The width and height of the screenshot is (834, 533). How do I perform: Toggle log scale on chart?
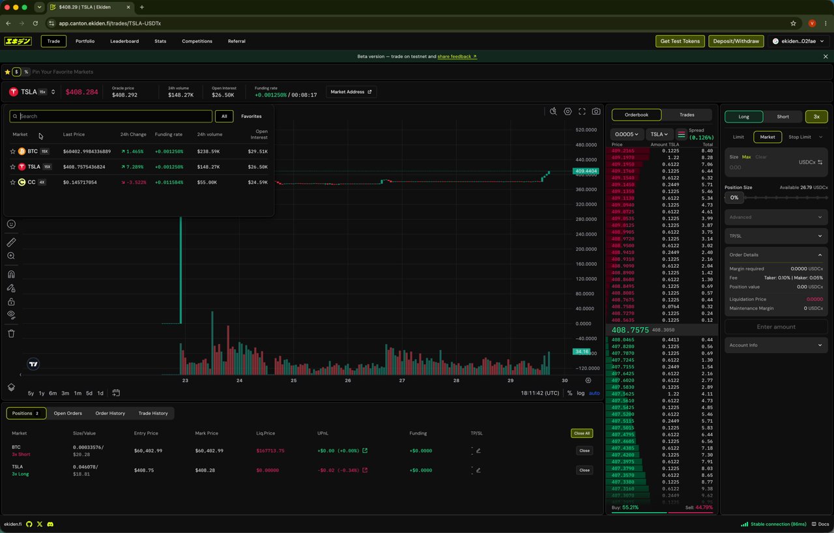[x=581, y=393]
